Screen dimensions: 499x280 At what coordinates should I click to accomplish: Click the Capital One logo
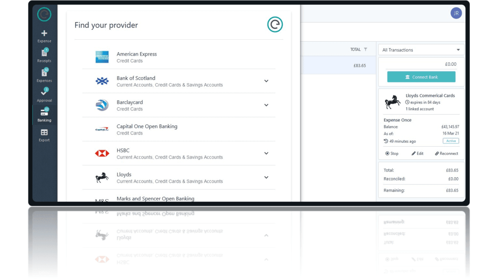coord(102,129)
